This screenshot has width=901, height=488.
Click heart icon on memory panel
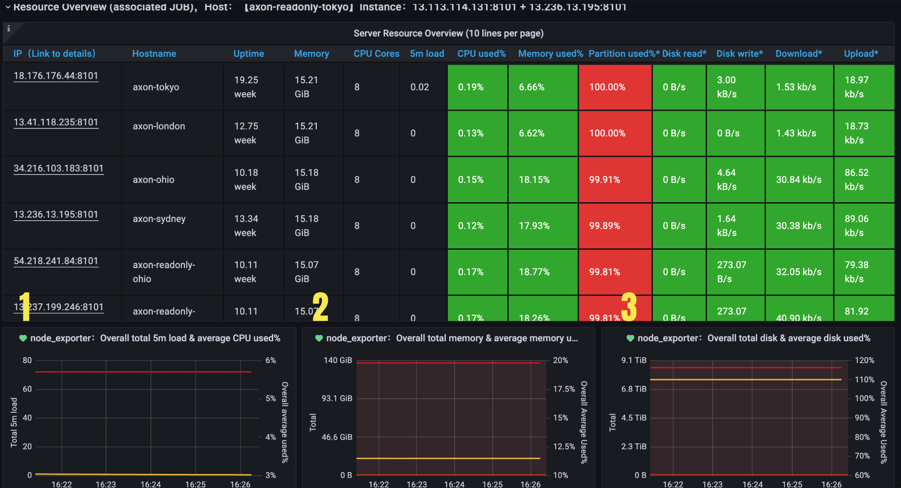pyautogui.click(x=319, y=338)
